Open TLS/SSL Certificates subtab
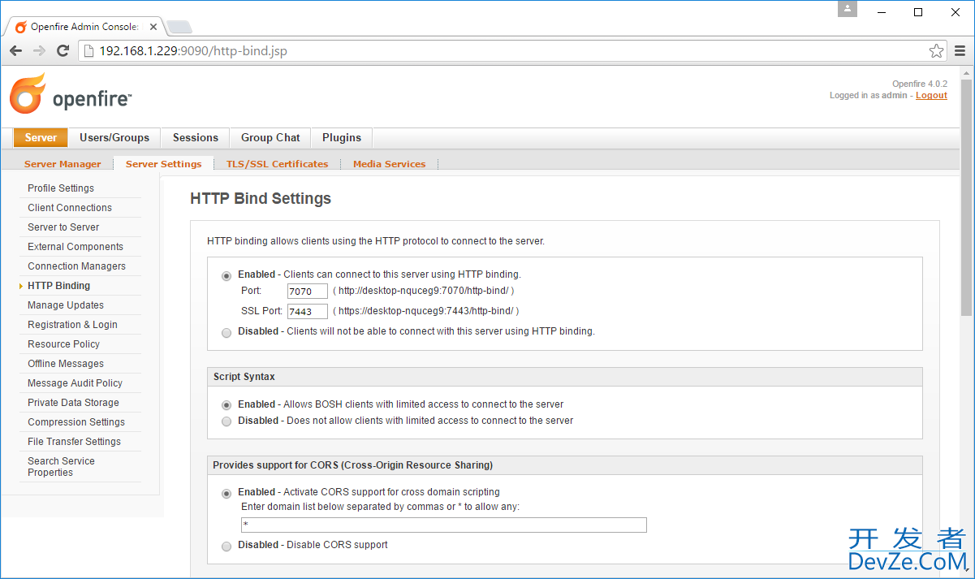 pyautogui.click(x=277, y=164)
